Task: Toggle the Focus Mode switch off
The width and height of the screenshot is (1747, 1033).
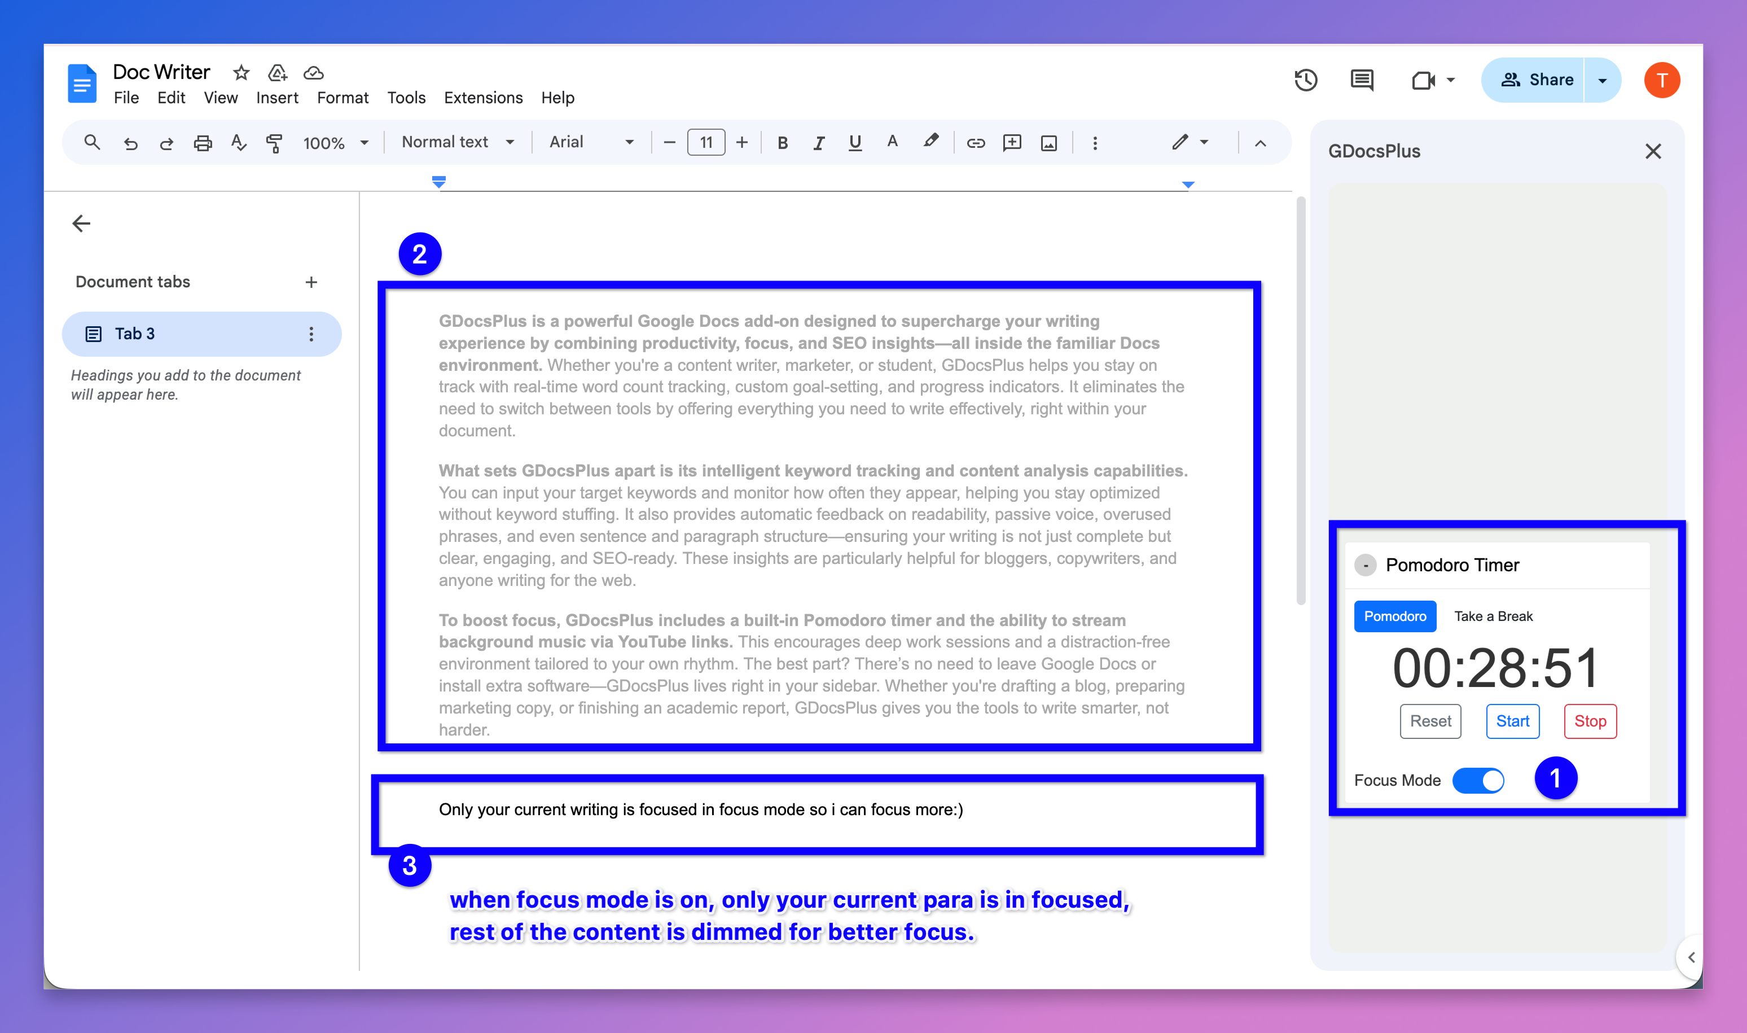Action: pos(1478,780)
